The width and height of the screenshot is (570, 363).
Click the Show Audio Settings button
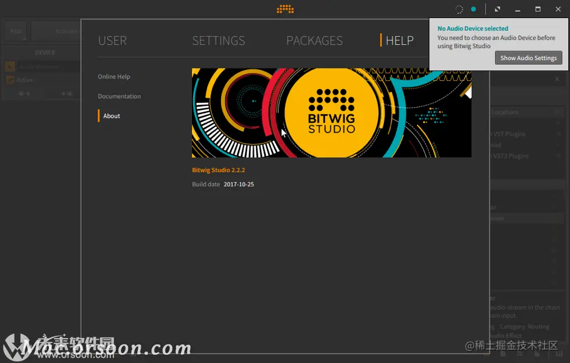pyautogui.click(x=529, y=58)
